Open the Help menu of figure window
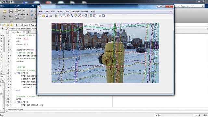The height and width of the screenshot is (117, 208). tap(93, 12)
